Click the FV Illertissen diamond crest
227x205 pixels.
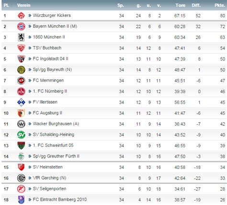(x=21, y=102)
